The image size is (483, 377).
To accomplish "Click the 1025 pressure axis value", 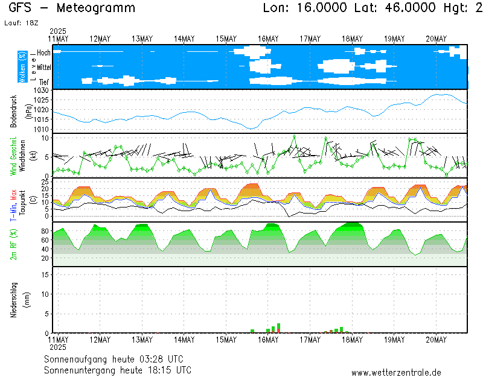I will click(x=41, y=100).
